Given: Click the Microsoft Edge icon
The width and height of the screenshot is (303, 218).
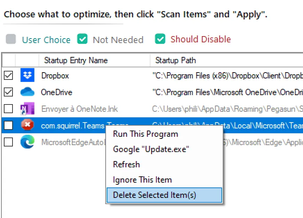Looking at the screenshot, I should click(x=27, y=142).
